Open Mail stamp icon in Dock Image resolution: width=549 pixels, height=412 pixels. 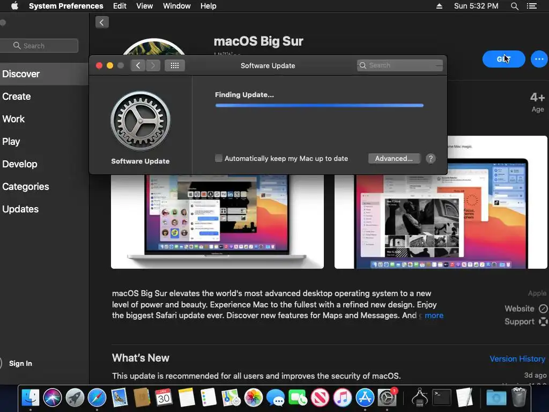tap(120, 398)
